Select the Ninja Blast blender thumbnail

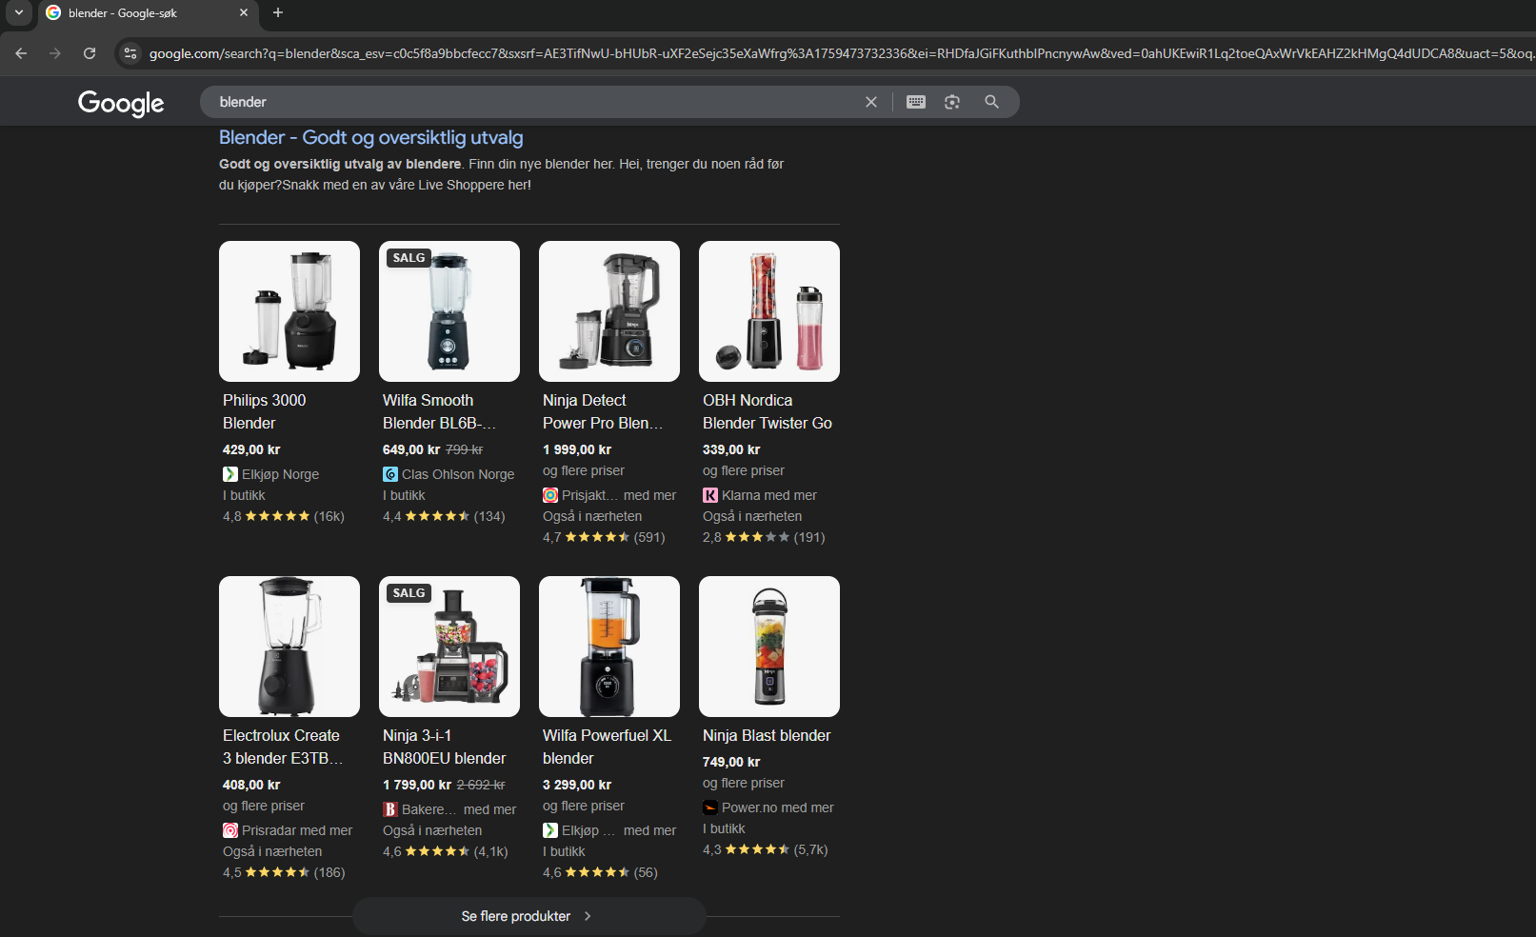(x=769, y=647)
